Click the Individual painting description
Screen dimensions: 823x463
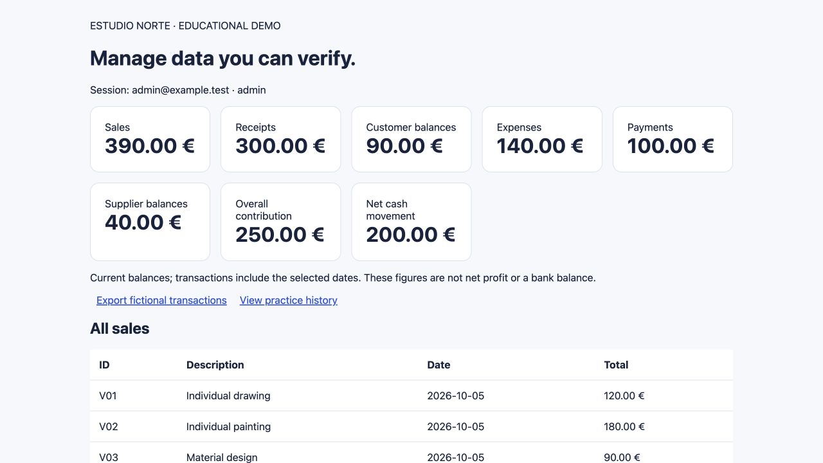(x=228, y=426)
